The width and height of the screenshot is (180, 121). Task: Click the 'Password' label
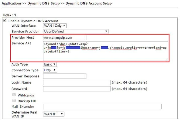point(19,89)
